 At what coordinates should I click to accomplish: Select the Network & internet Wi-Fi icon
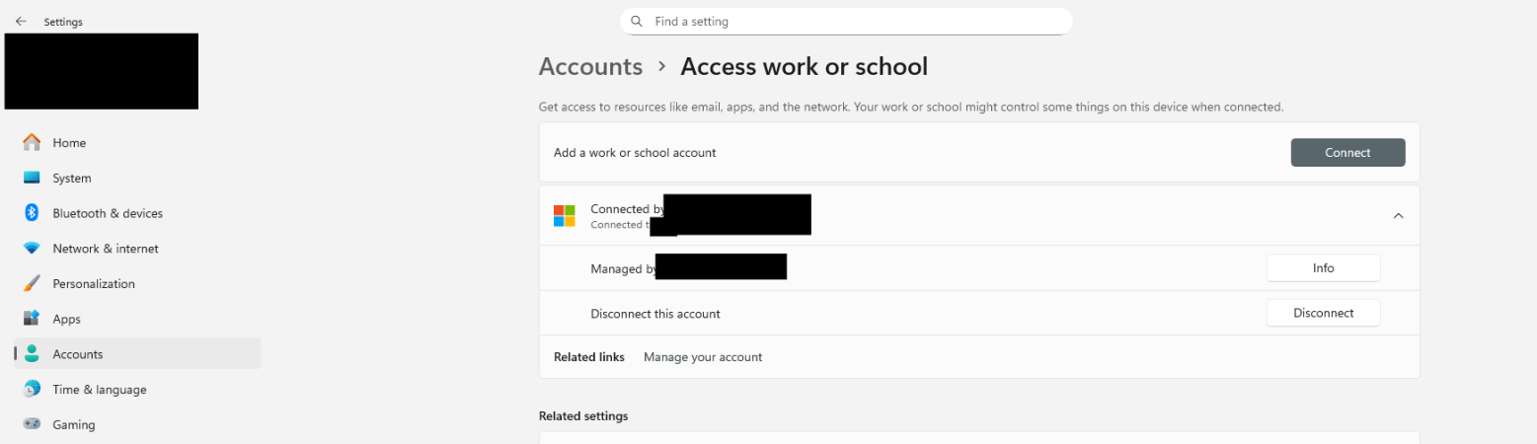point(32,249)
